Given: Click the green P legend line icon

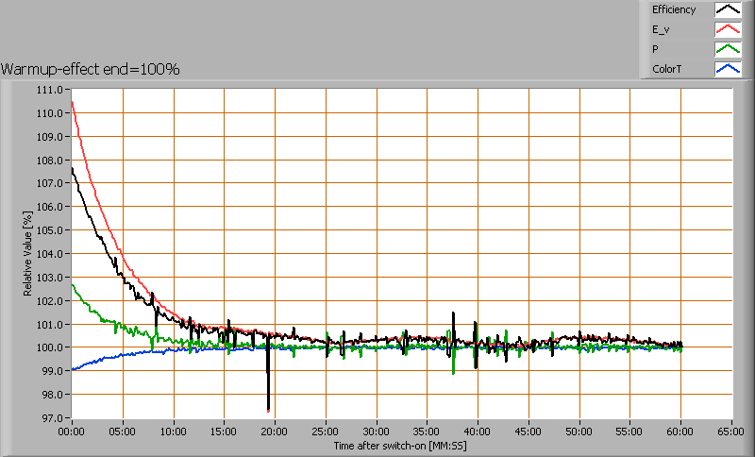Looking at the screenshot, I should coord(727,49).
